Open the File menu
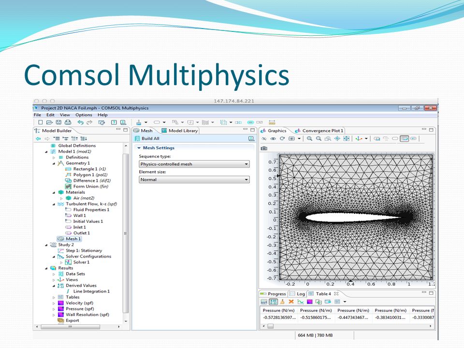Screen dimensions: 464x348 pos(37,115)
